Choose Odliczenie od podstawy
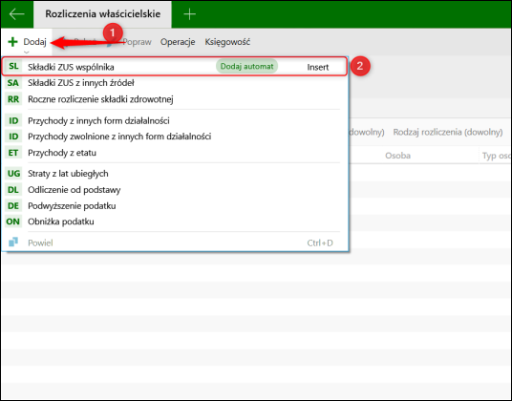 pyautogui.click(x=175, y=190)
